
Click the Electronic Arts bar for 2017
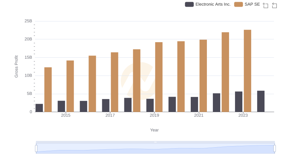pos(106,105)
